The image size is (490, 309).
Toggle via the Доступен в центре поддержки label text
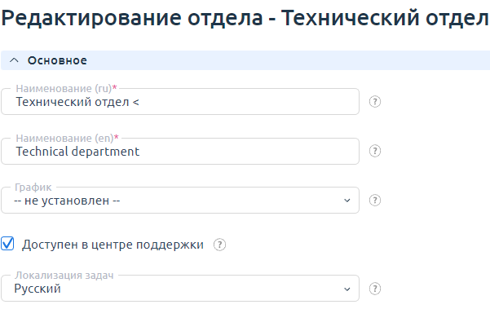[x=113, y=245]
